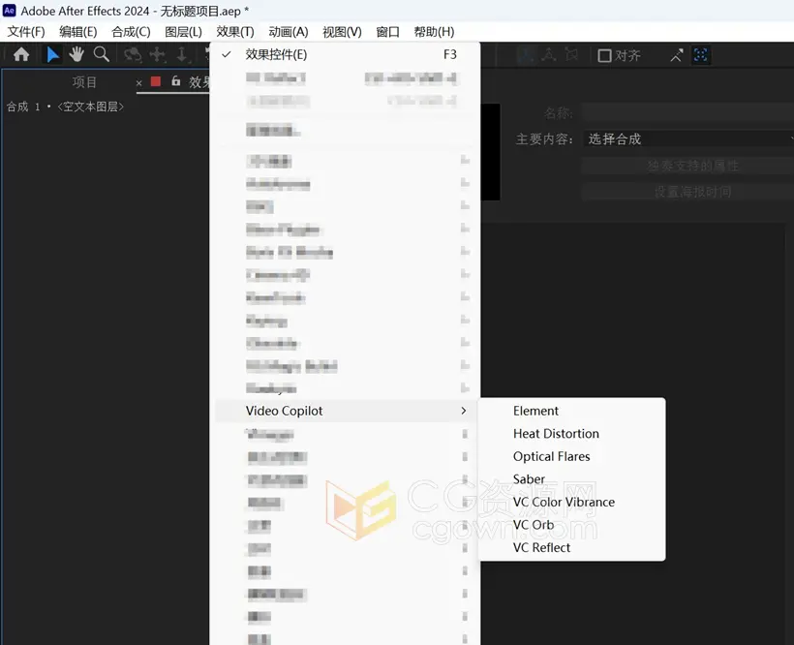
Task: Open the 合成(C) menu
Action: [131, 32]
